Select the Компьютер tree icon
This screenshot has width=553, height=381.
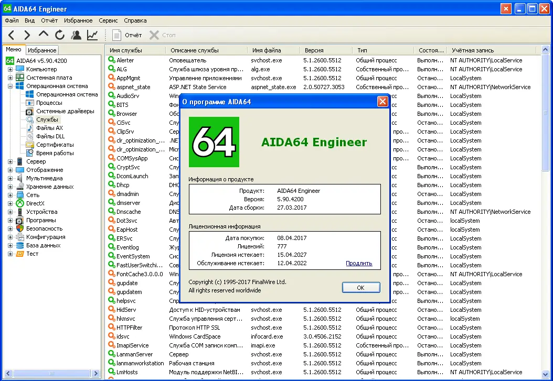(x=20, y=69)
